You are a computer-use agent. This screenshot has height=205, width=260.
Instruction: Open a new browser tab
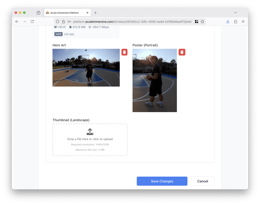pyautogui.click(x=95, y=13)
